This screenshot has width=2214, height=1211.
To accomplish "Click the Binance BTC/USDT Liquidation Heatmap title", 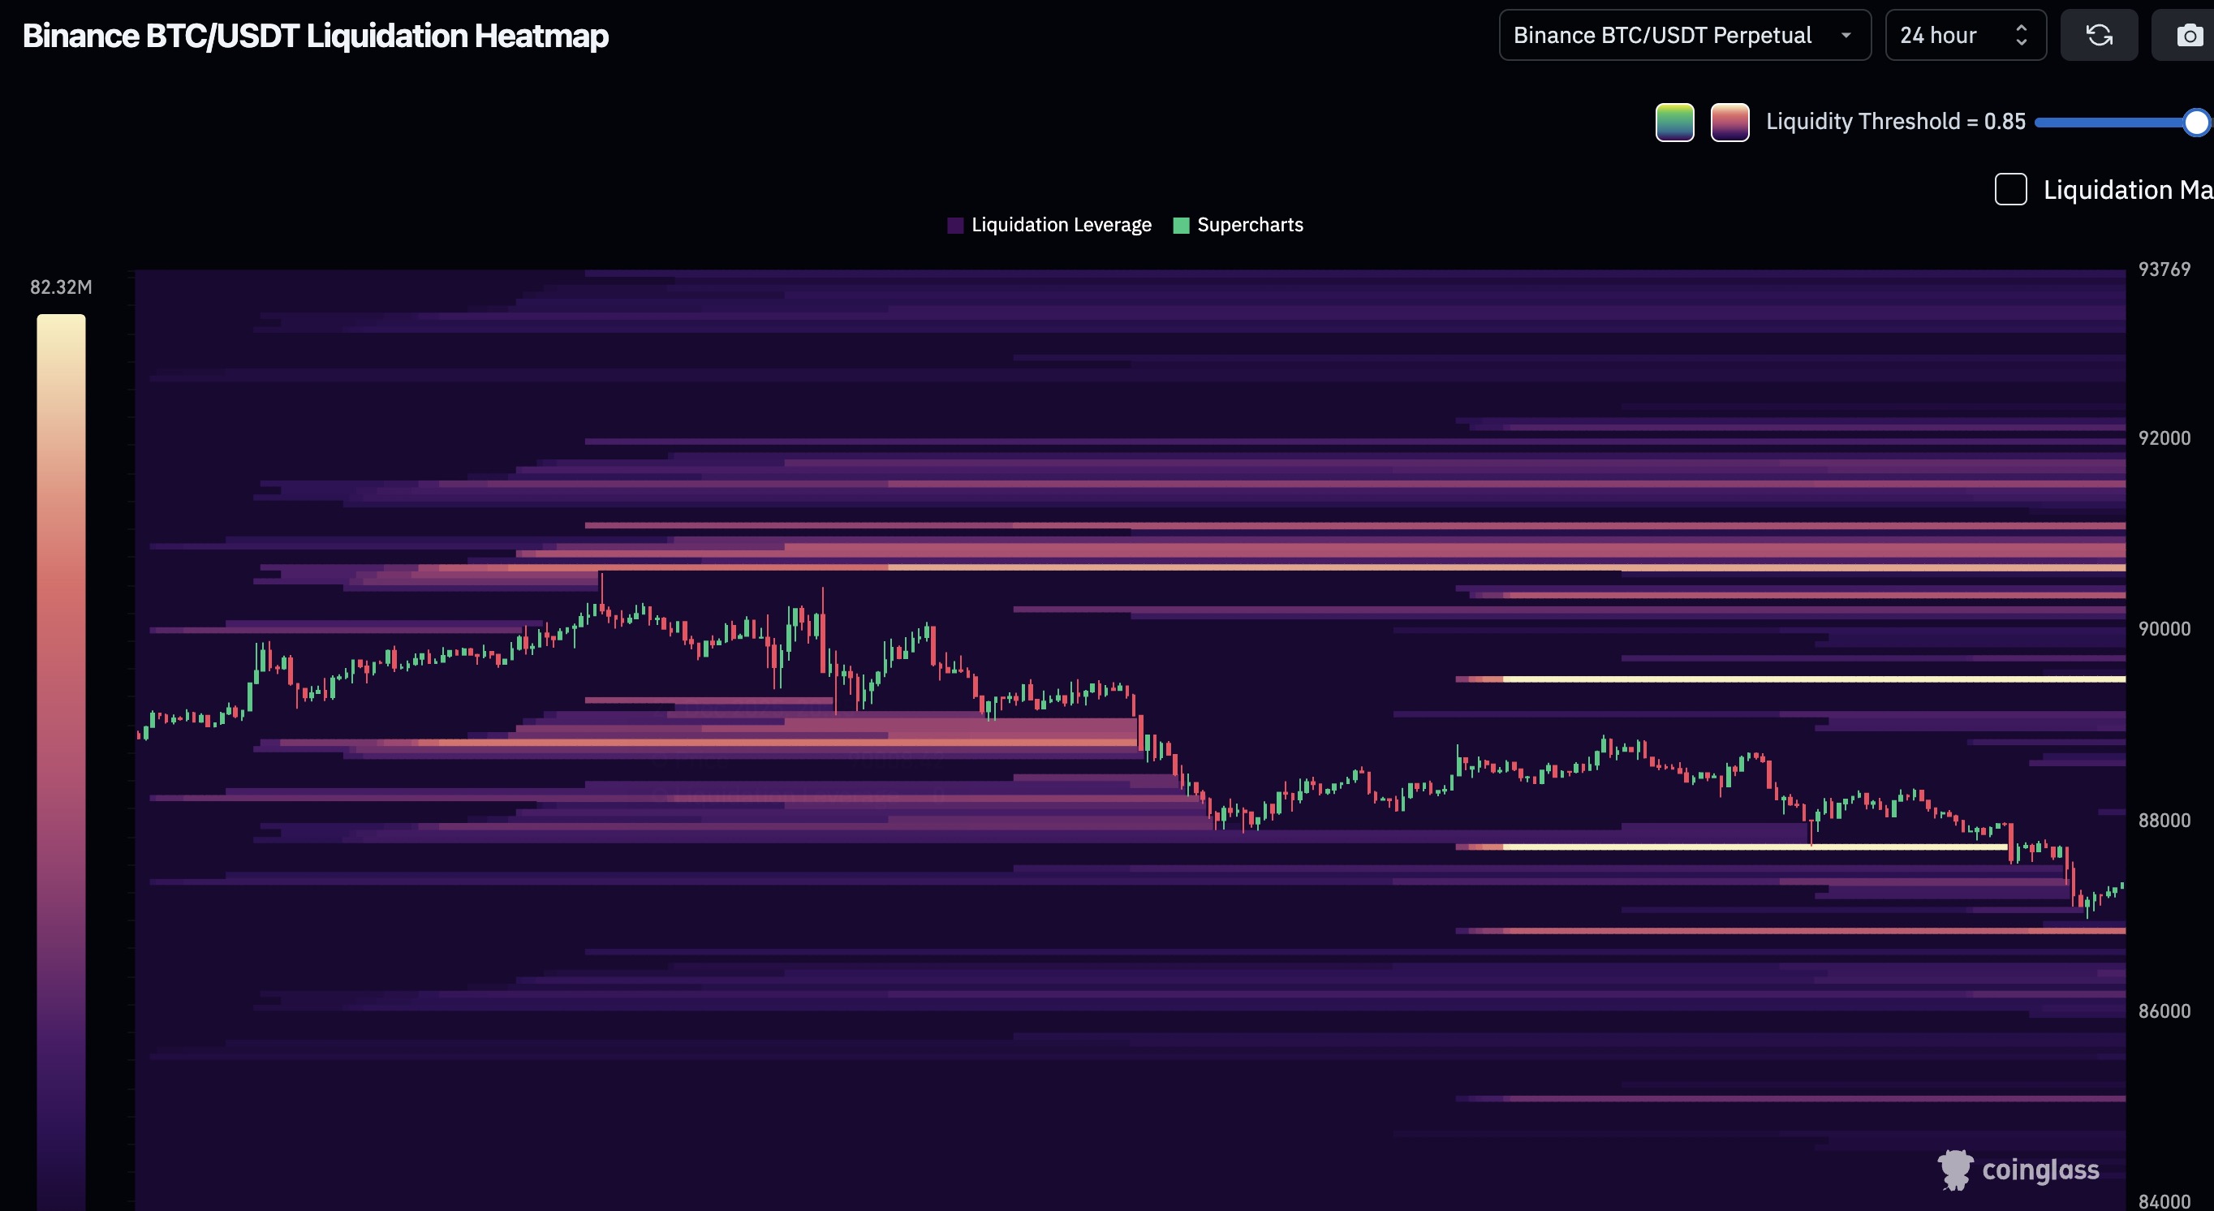I will (x=316, y=36).
